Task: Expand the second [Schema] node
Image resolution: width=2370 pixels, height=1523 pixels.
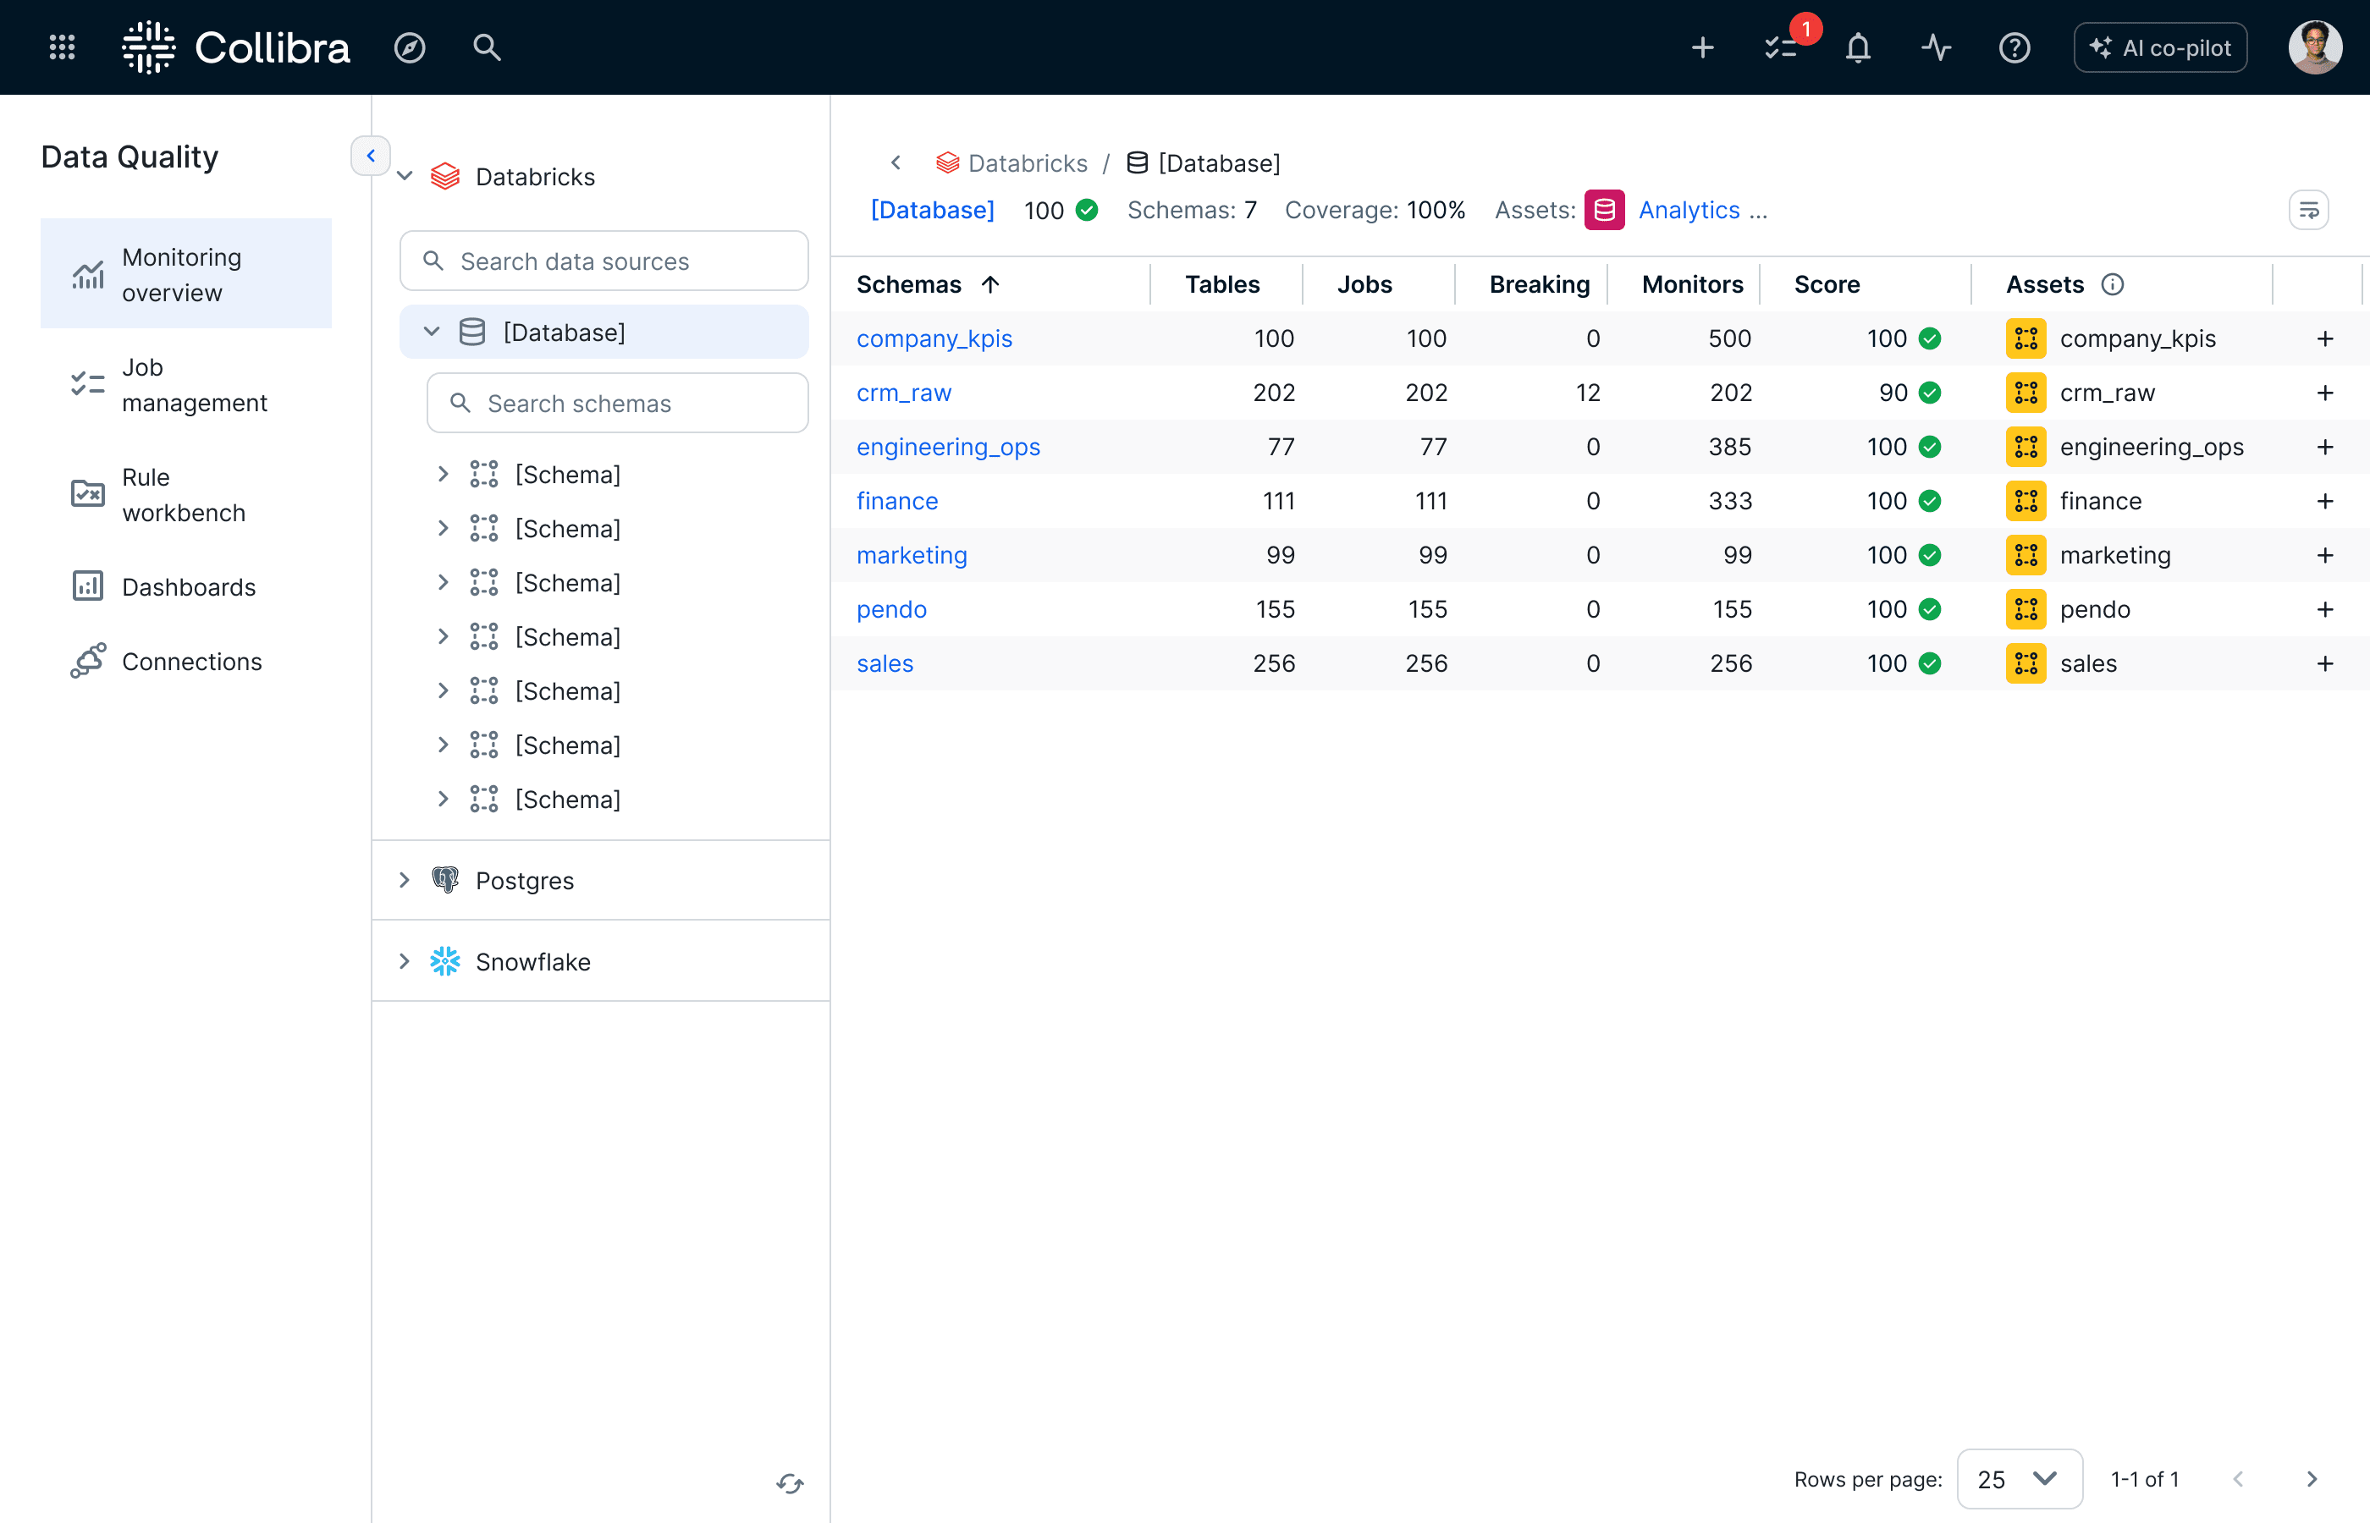Action: [444, 528]
